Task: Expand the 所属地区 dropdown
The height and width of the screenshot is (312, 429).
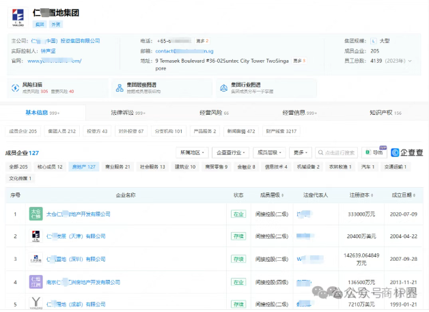Action: [191, 152]
